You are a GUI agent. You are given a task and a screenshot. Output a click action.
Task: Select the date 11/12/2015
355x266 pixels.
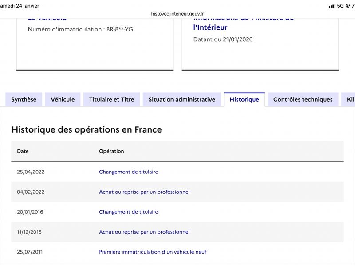pyautogui.click(x=29, y=232)
